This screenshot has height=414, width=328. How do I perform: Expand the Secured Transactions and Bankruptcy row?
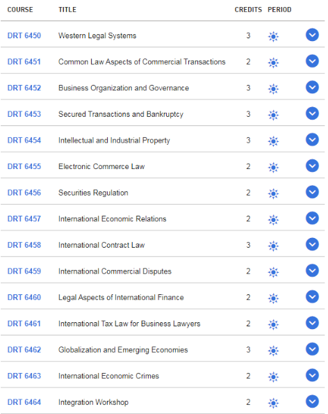(x=312, y=113)
